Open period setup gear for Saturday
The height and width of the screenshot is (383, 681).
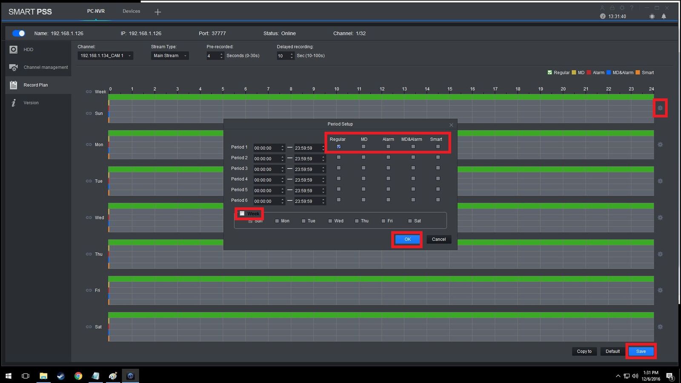pos(660,327)
